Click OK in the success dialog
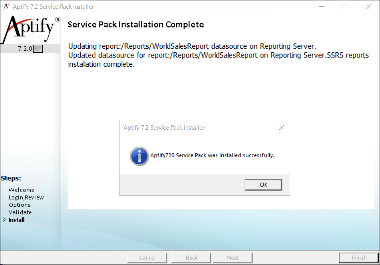Screen dimensions: 380x265 click(263, 185)
